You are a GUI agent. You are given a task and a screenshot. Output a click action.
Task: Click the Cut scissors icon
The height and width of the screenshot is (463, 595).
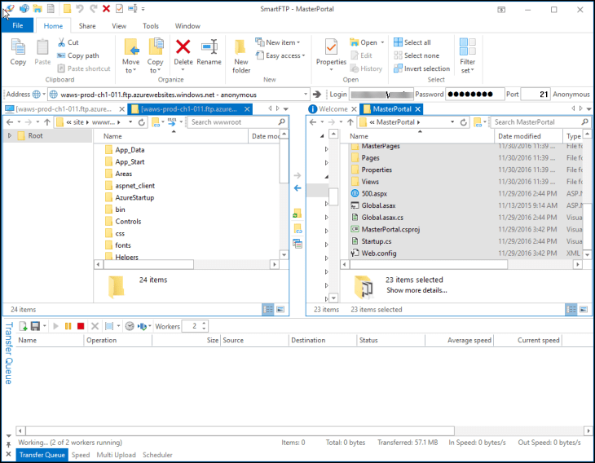pyautogui.click(x=61, y=42)
